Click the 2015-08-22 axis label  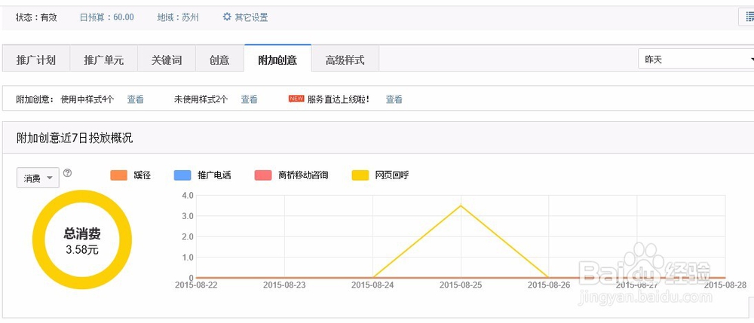tap(196, 285)
